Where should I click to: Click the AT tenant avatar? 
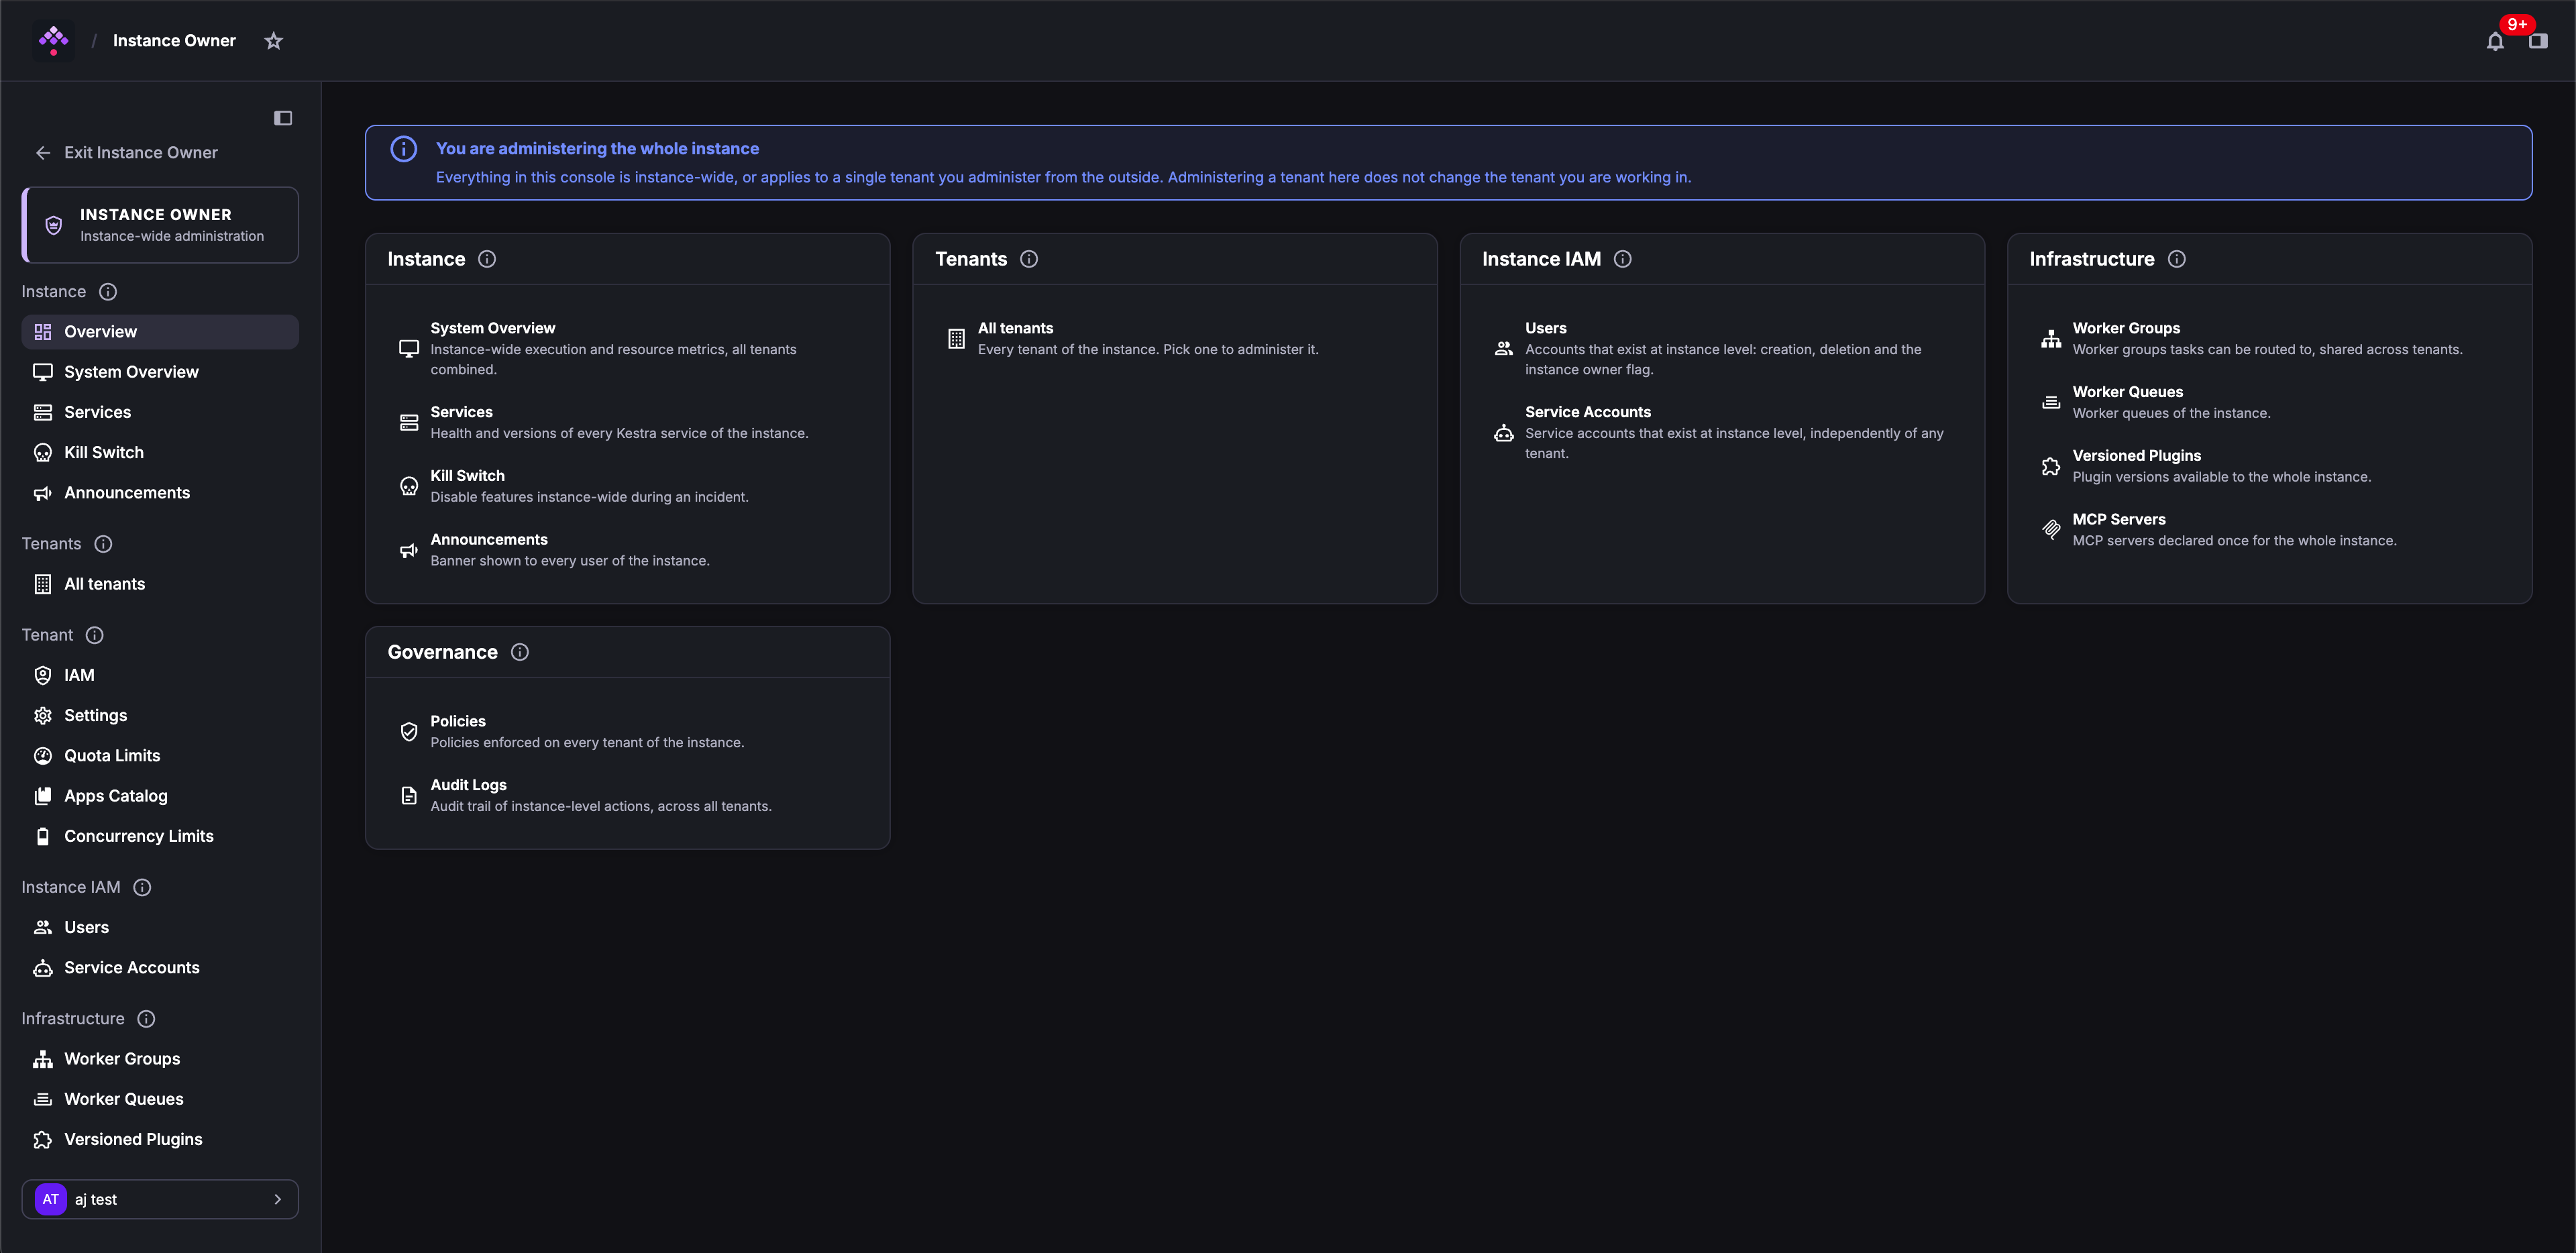50,1199
